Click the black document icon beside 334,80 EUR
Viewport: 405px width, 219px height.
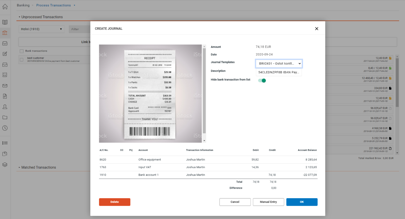point(390,88)
